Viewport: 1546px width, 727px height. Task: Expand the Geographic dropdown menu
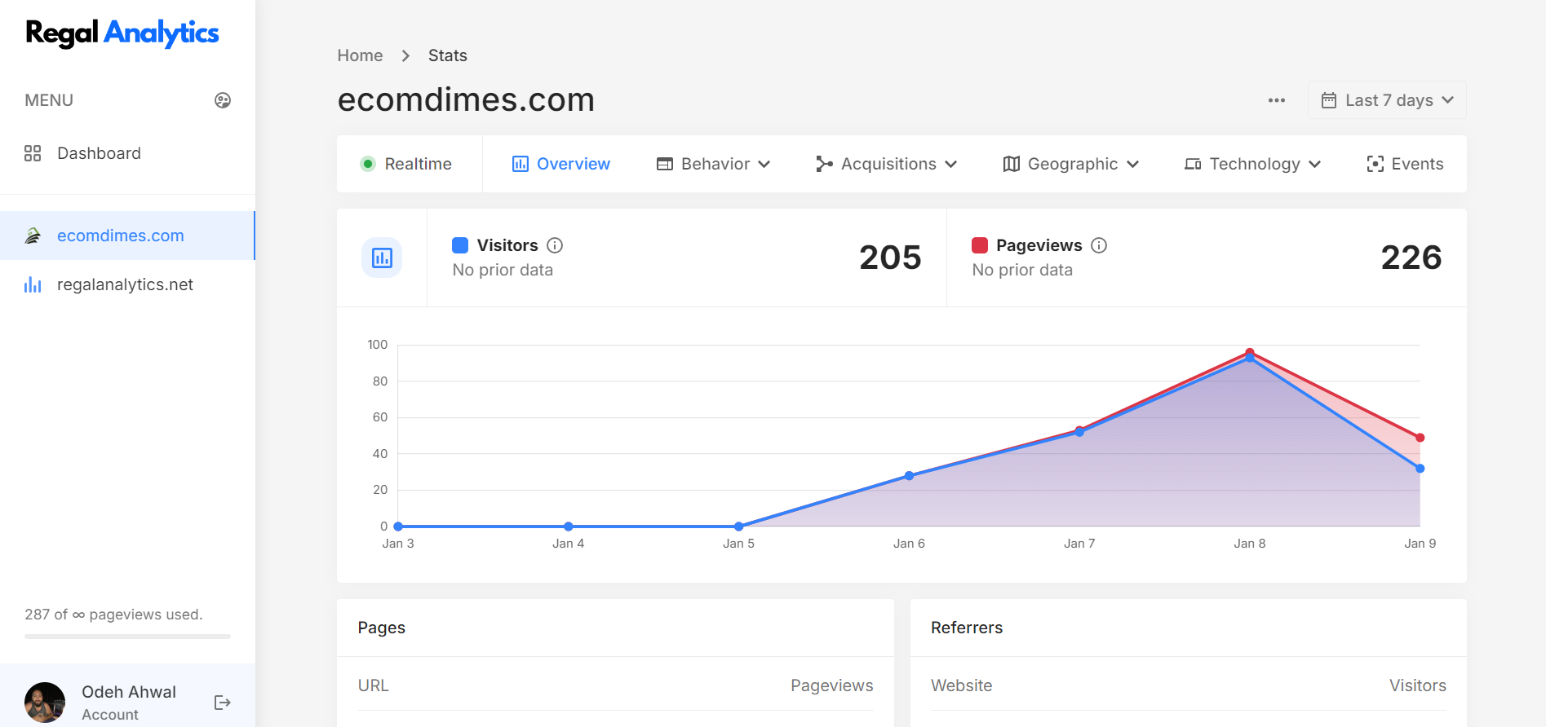[1070, 164]
